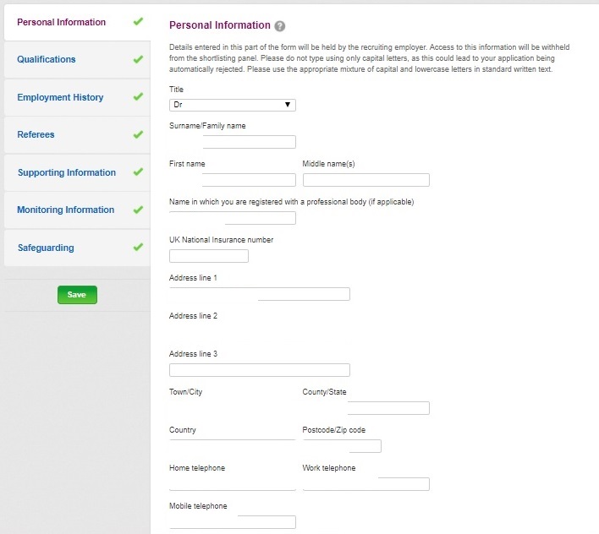This screenshot has width=599, height=534.
Task: Click the help icon beside Personal Information heading
Action: click(x=280, y=26)
